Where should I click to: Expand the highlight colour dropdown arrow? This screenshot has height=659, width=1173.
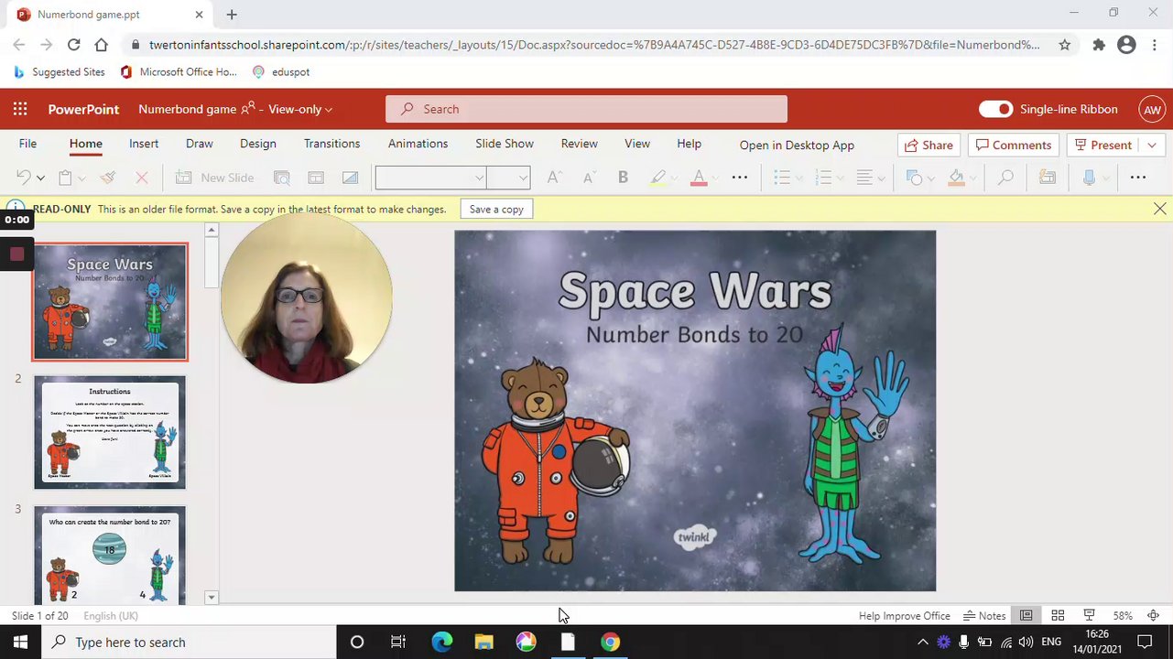(x=674, y=178)
